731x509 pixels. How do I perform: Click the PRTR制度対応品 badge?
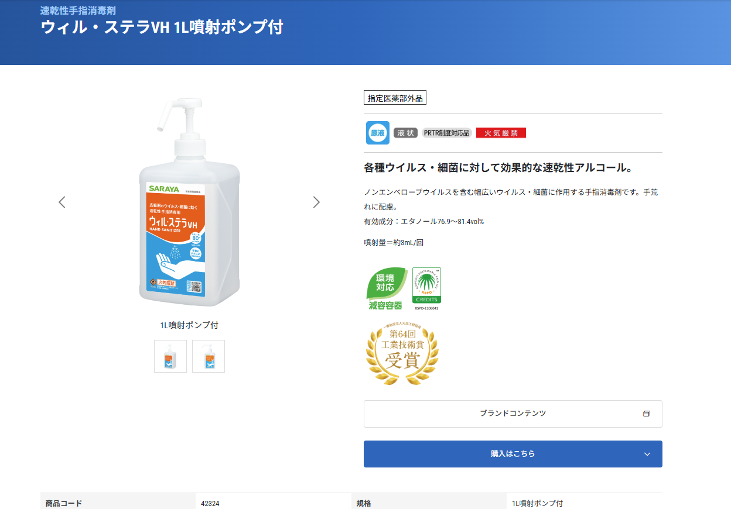[x=446, y=133]
